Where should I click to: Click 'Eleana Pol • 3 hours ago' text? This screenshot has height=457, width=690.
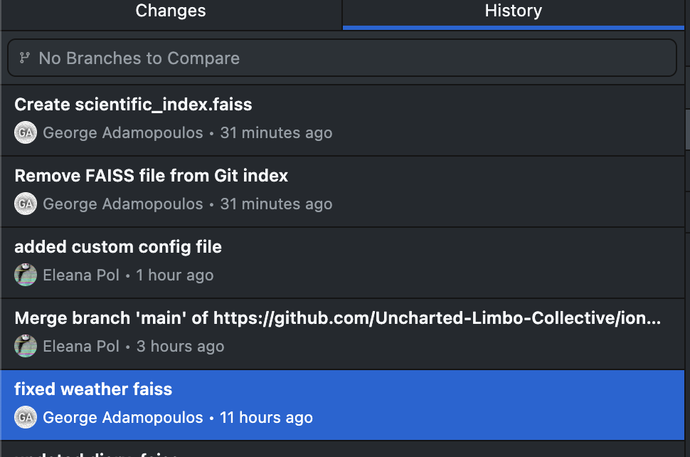(133, 347)
